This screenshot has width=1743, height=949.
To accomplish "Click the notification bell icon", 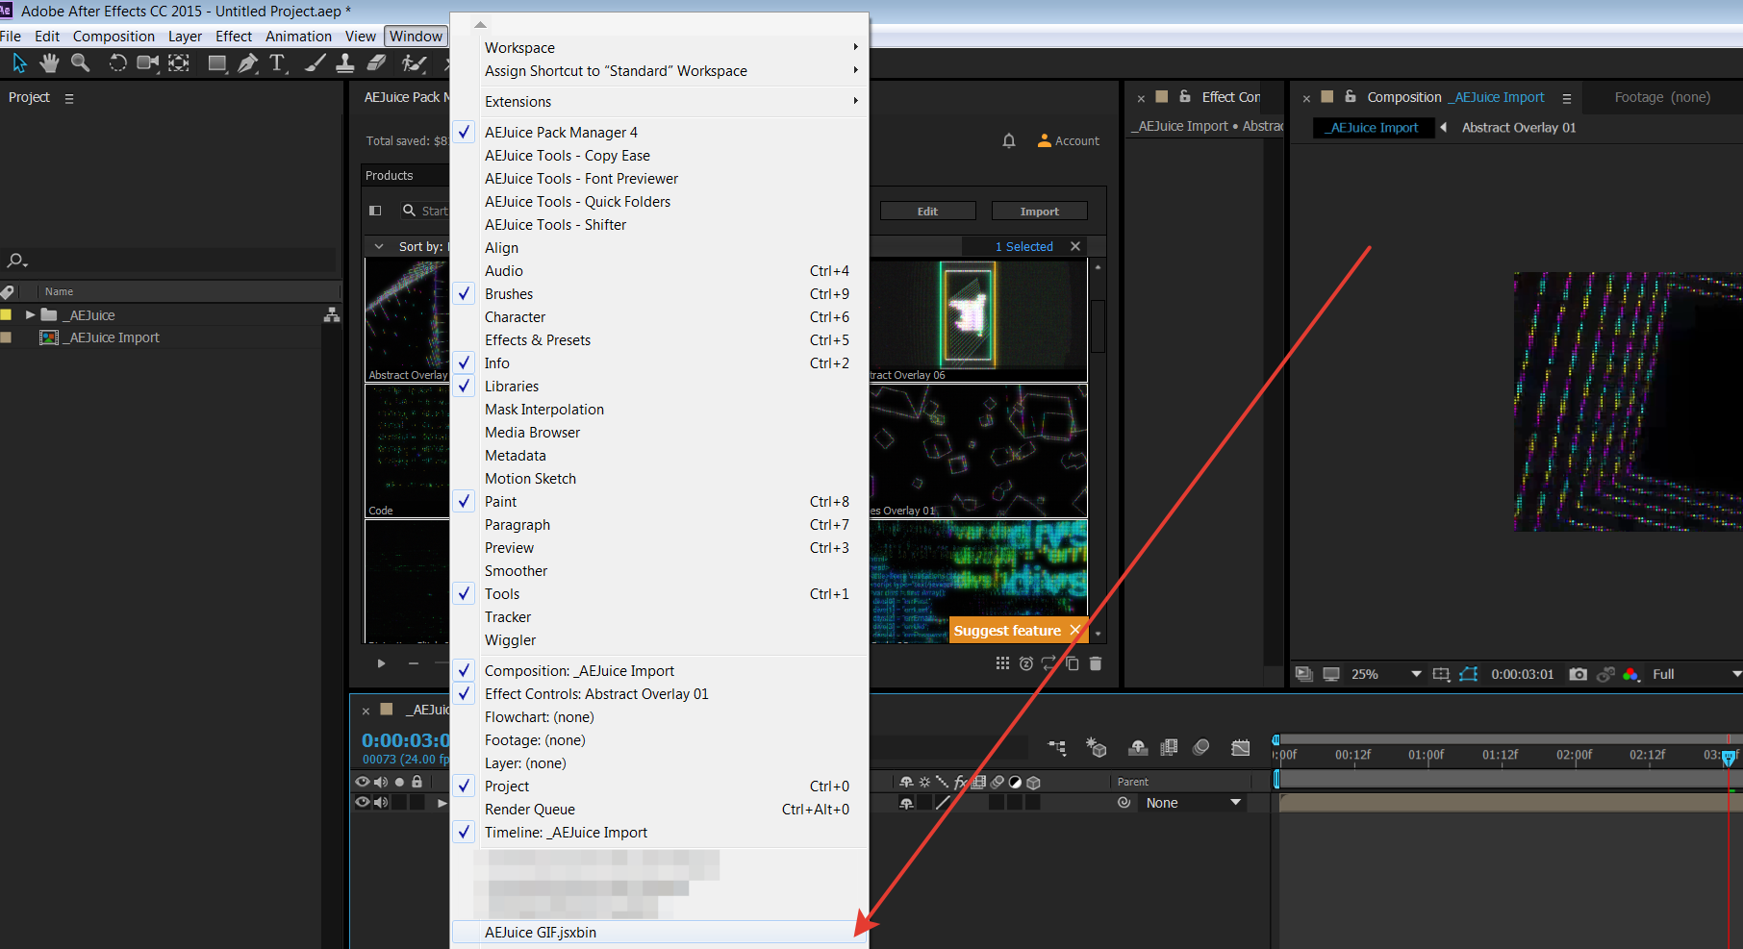I will click(1008, 140).
